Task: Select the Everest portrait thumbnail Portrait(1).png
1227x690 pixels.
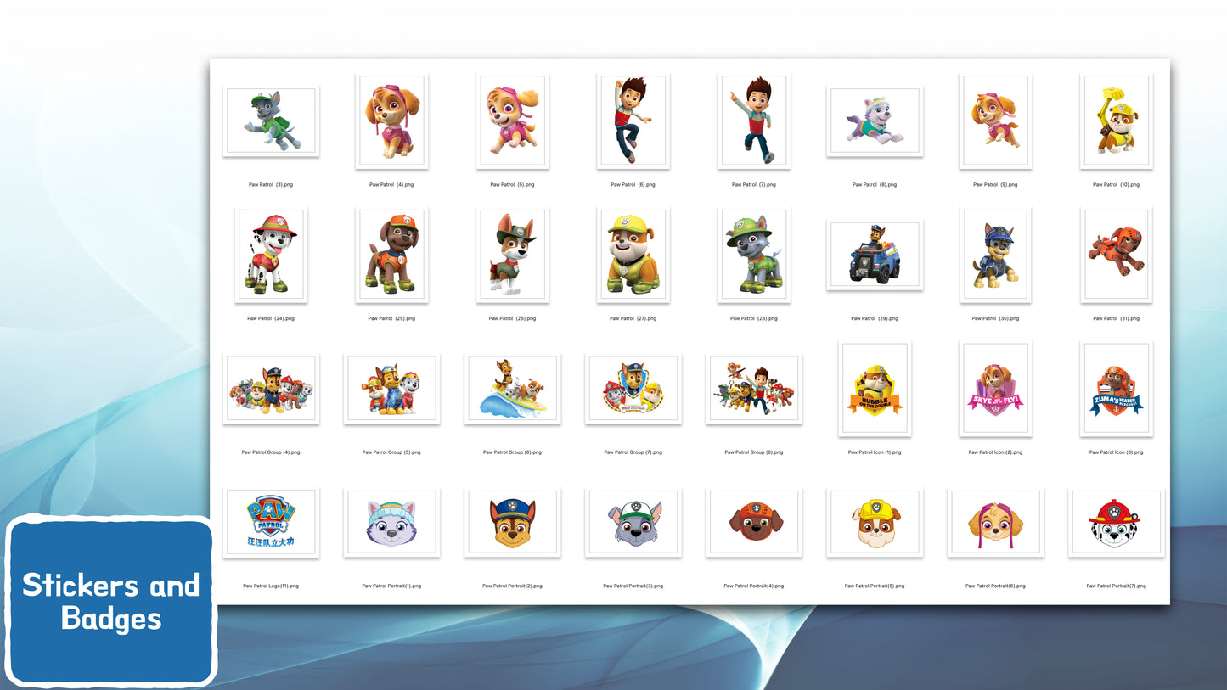Action: [391, 523]
